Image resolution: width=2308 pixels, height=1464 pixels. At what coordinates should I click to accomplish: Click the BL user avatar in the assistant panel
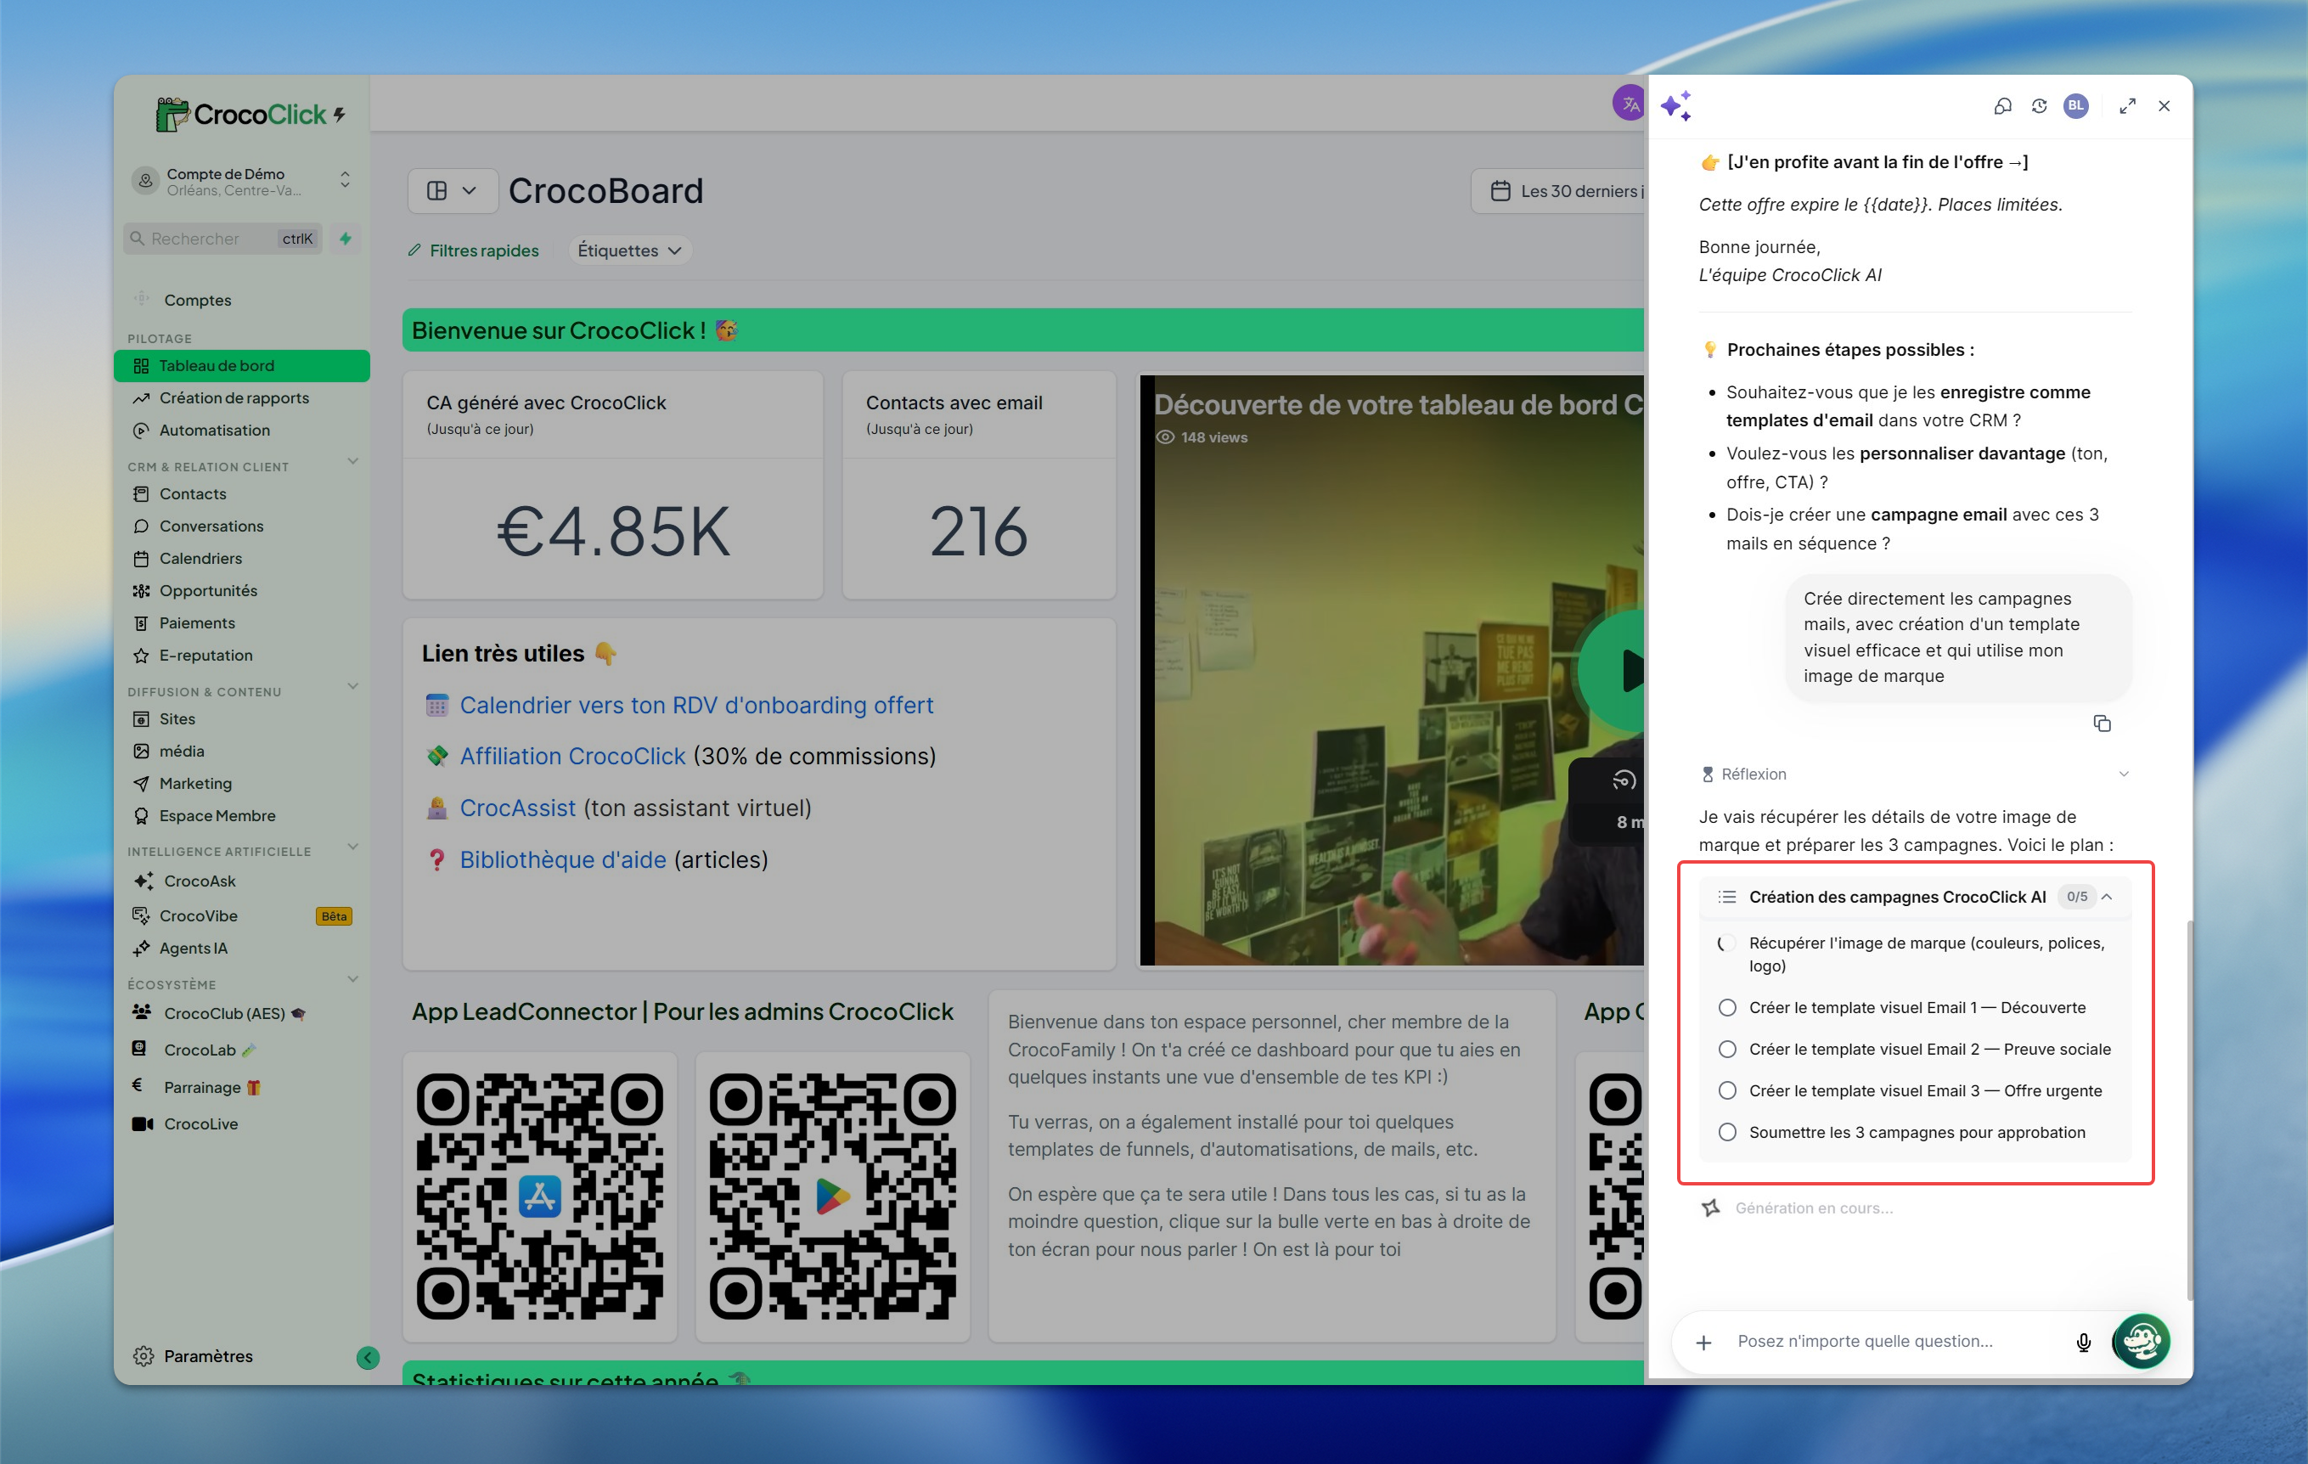[2076, 106]
